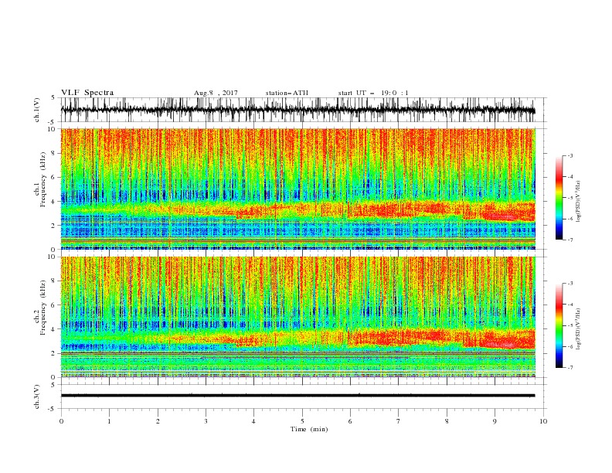Click the ch.2 colorbar '-7' value
The height and width of the screenshot is (473, 612).
pyautogui.click(x=569, y=367)
